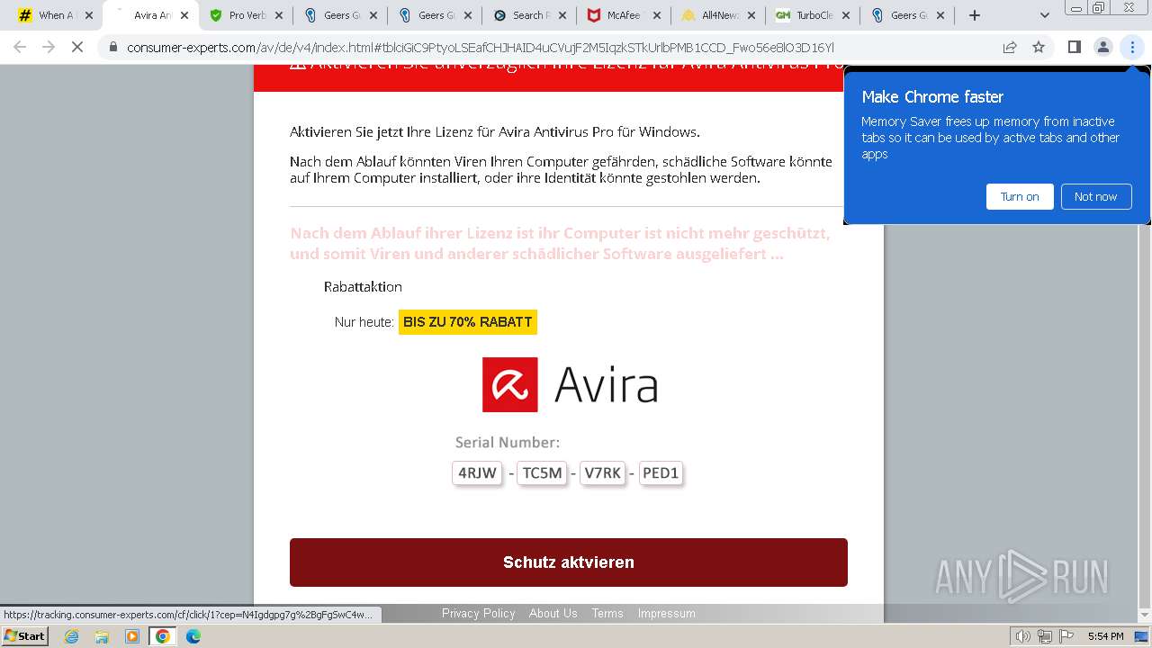Select serial segment 4RJW
The width and height of the screenshot is (1152, 648).
(x=477, y=472)
